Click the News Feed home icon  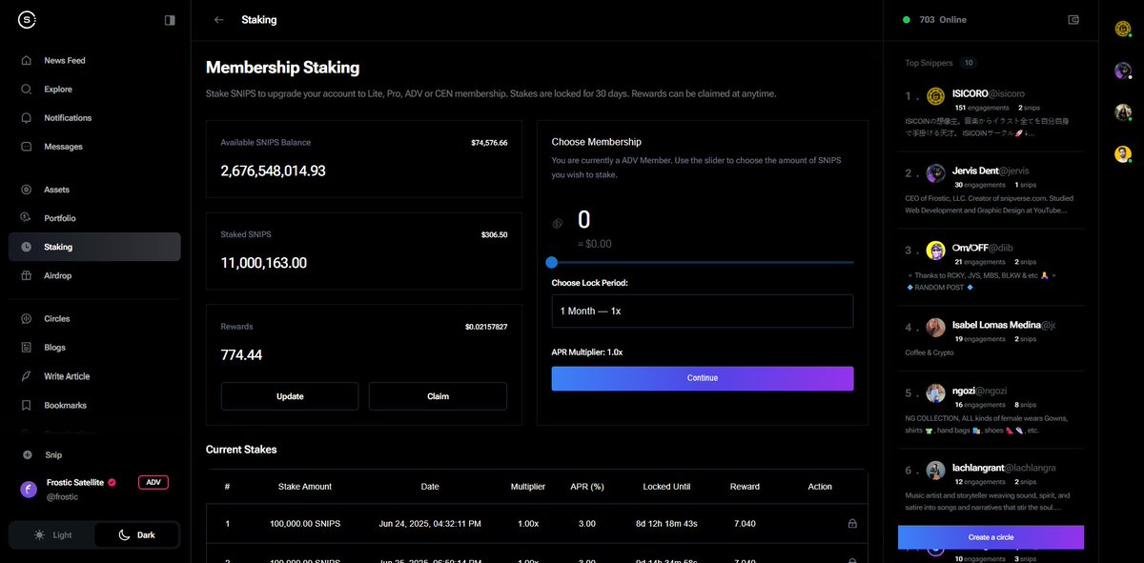click(x=27, y=60)
